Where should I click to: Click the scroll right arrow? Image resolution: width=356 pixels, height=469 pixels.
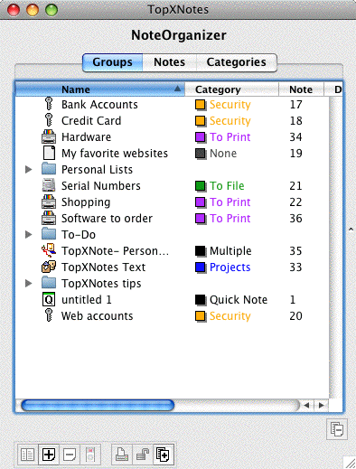321,406
